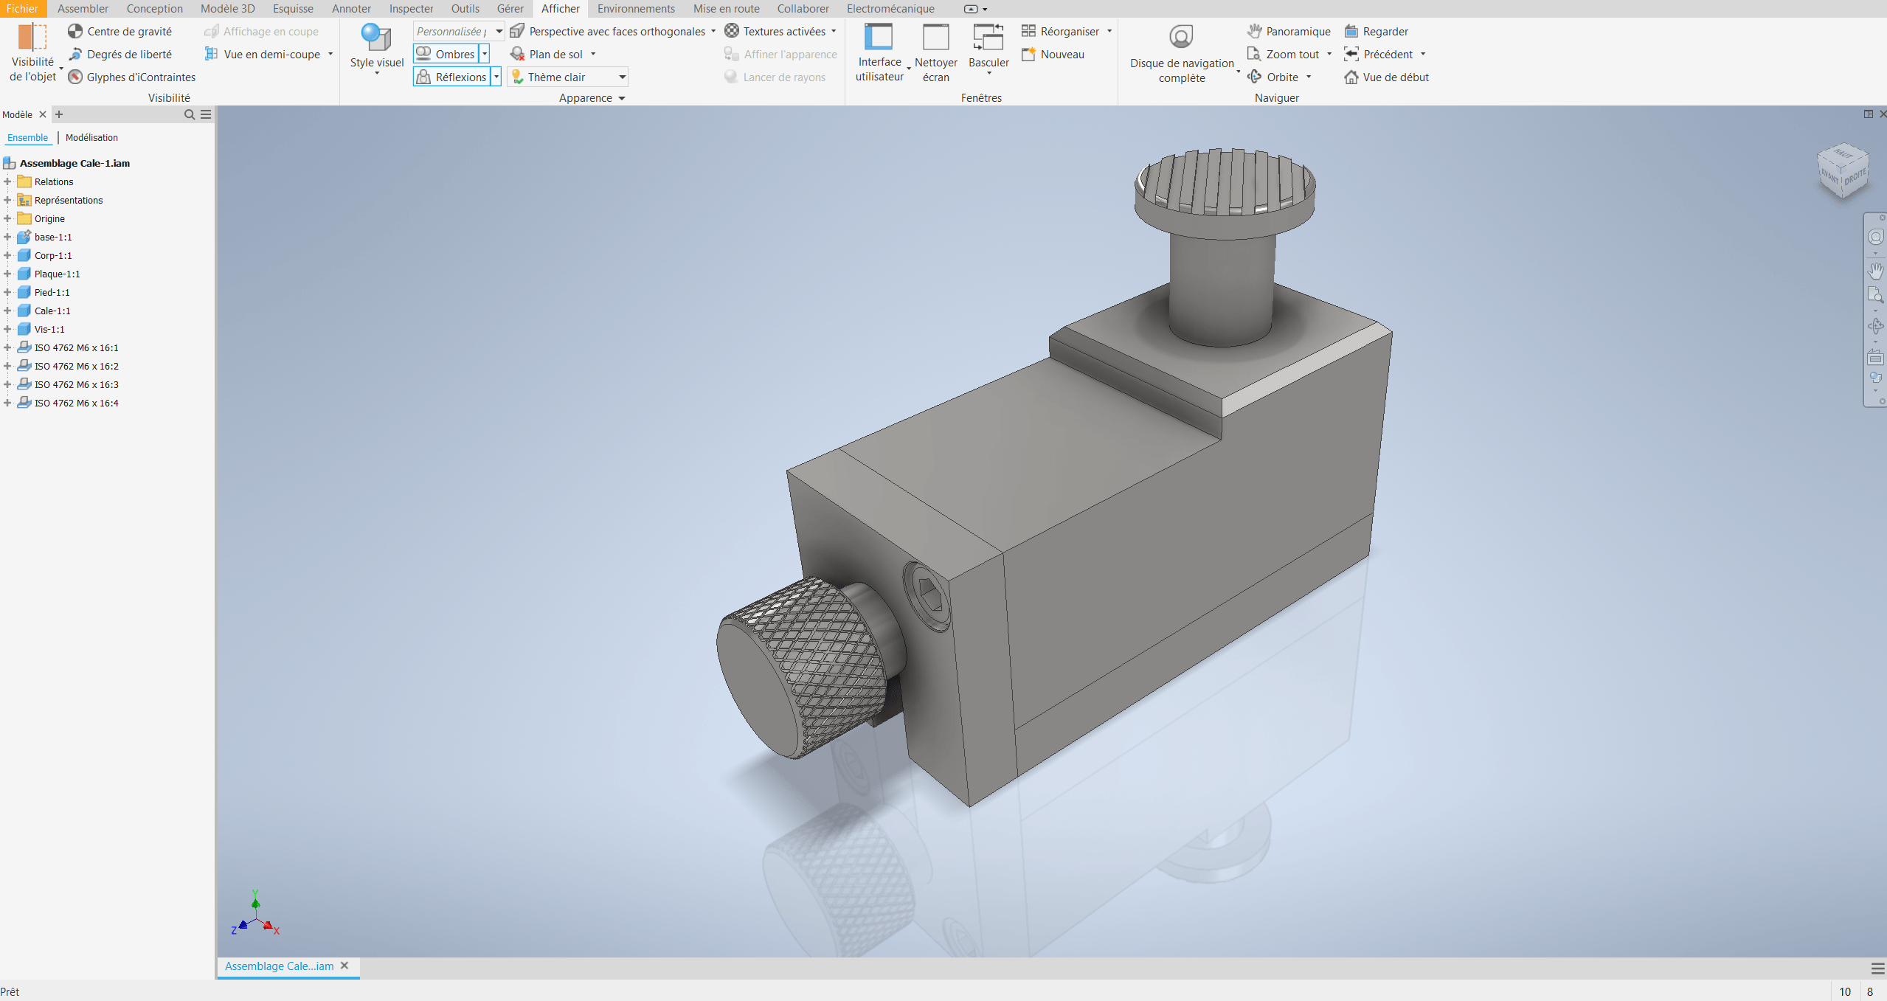
Task: Switch browser to Modélisation view
Action: [x=91, y=137]
